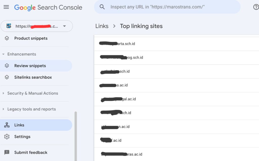This screenshot has height=161, width=259.
Task: Click the Links network icon
Action: click(x=7, y=125)
